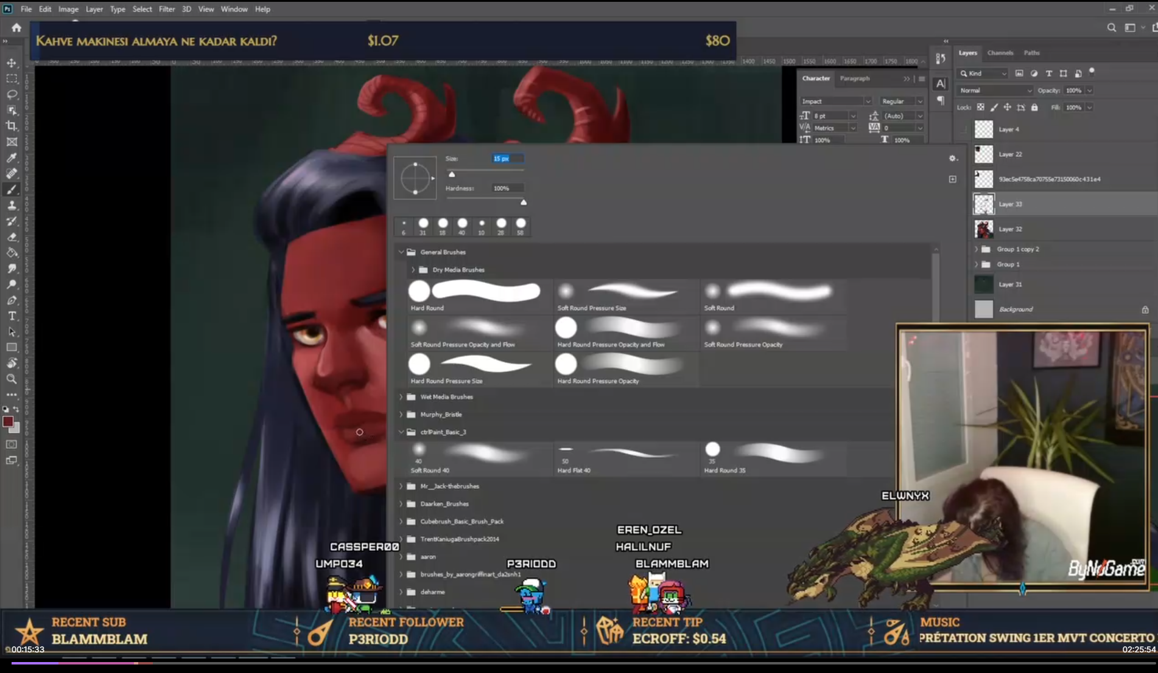
Task: Select the Hand tool
Action: [x=12, y=364]
